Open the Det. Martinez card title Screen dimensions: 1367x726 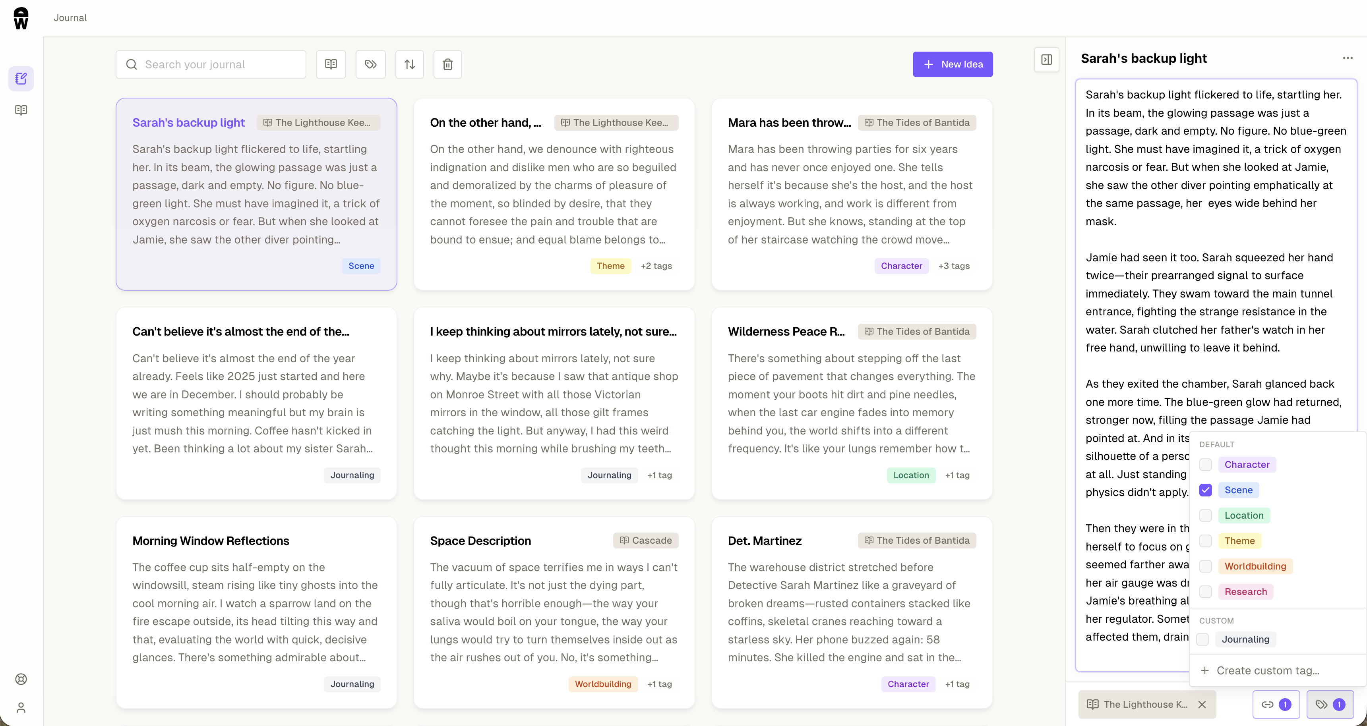coord(765,541)
